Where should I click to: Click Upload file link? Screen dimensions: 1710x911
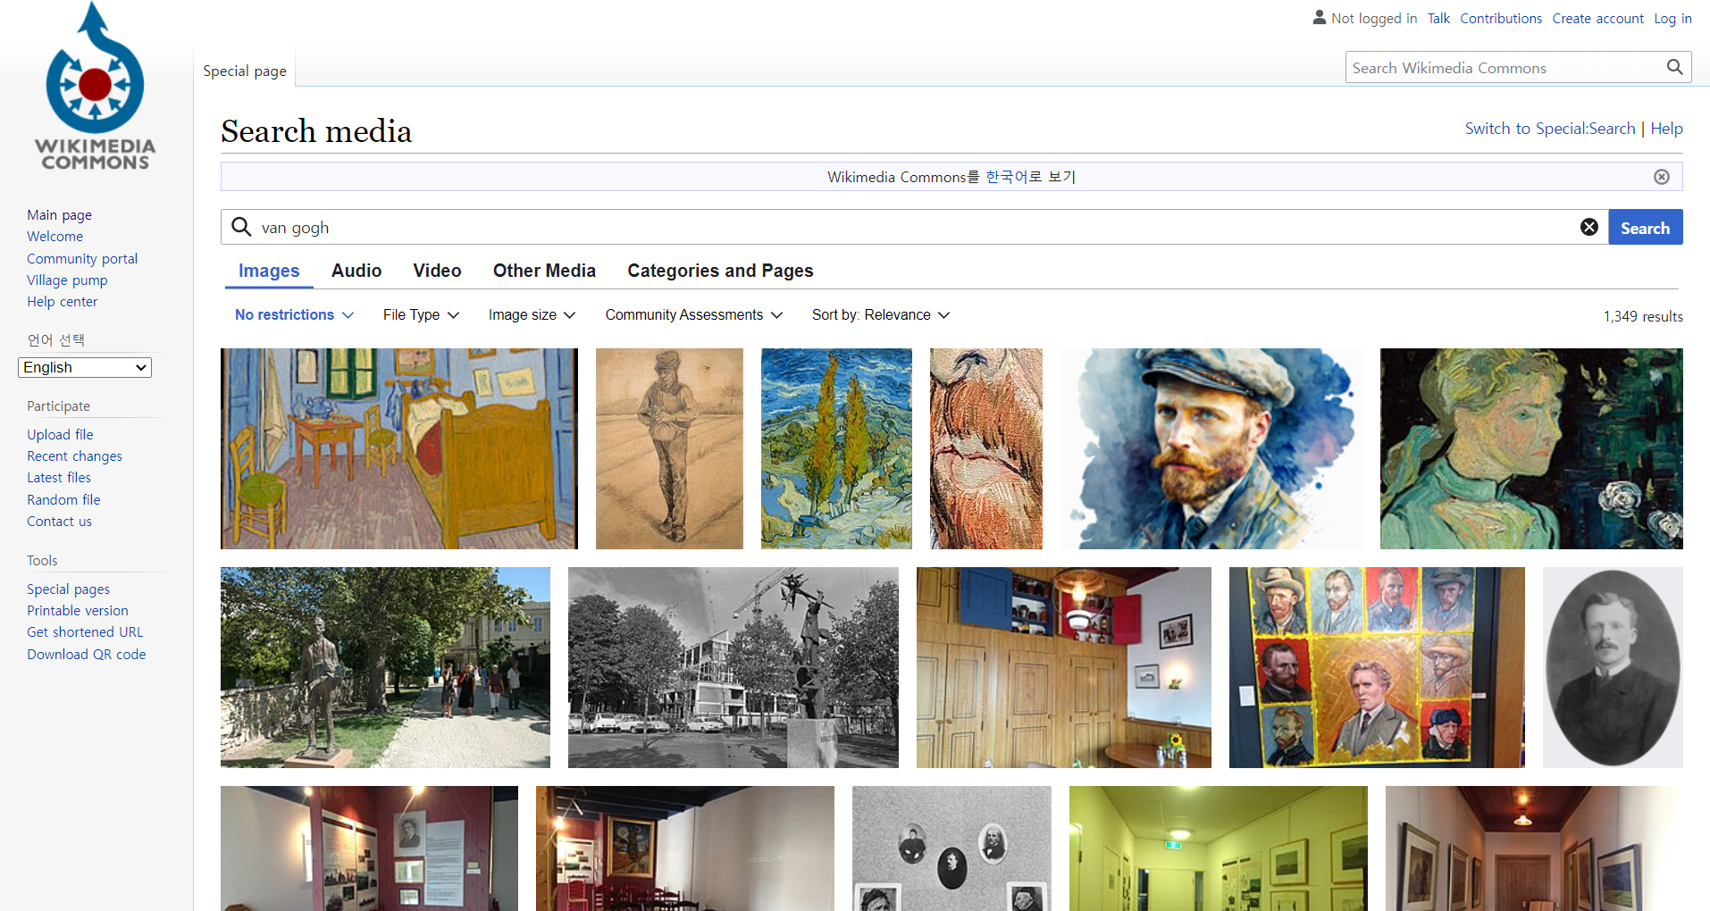pos(60,434)
